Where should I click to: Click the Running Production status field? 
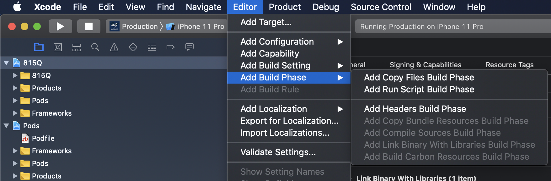point(453,26)
